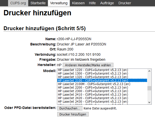The width and height of the screenshot is (155, 124).
Task: Open the Drucker tab
Action: click(125, 3)
